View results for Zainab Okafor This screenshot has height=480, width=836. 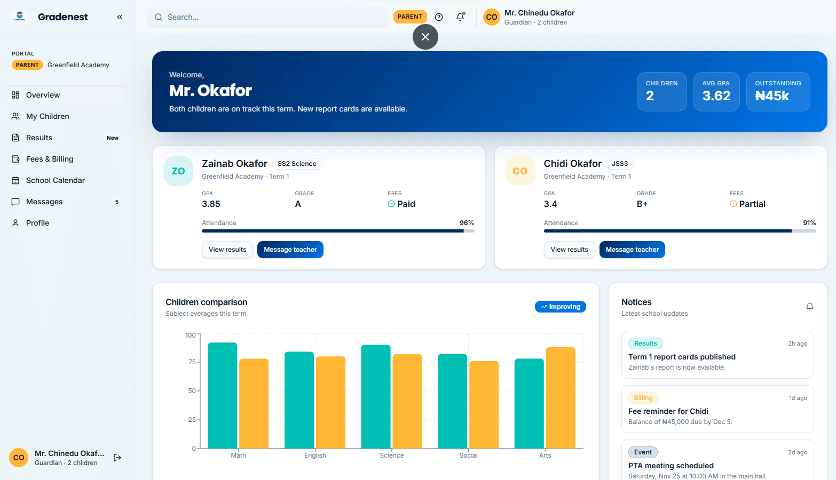click(227, 250)
